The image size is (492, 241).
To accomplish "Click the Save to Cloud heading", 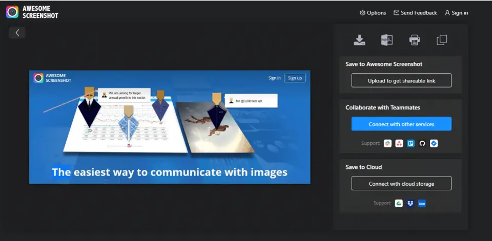I will (x=364, y=167).
